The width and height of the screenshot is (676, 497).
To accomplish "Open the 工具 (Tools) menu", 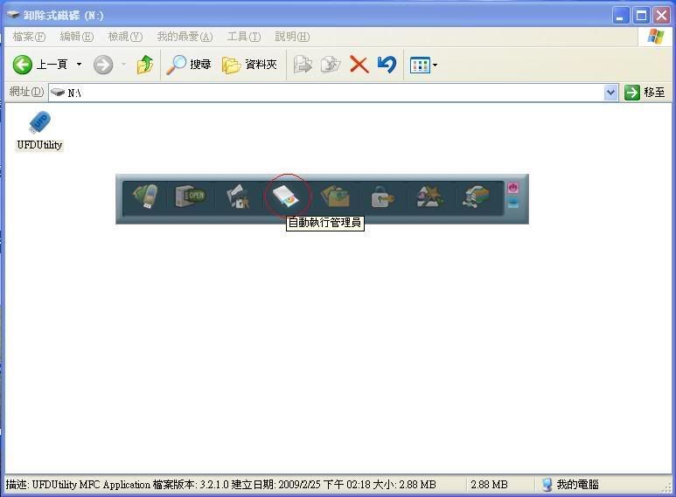I will coord(243,37).
